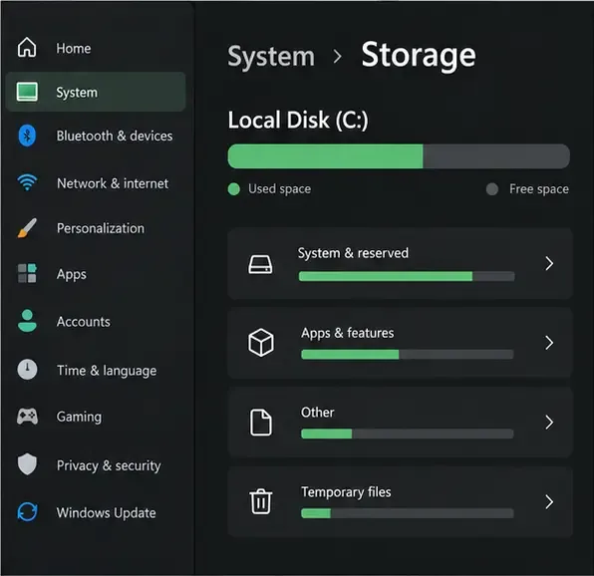Open Gaming settings
This screenshot has width=594, height=576.
point(96,417)
